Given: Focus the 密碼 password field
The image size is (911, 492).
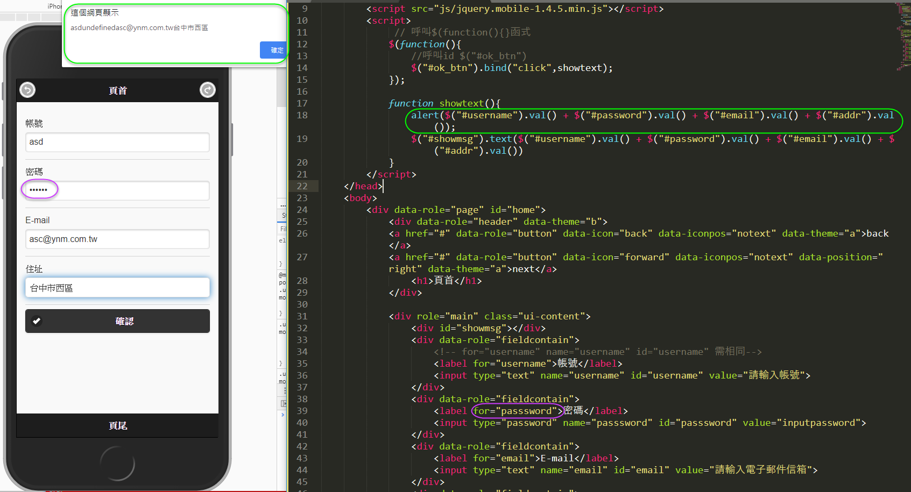Looking at the screenshot, I should click(x=117, y=190).
